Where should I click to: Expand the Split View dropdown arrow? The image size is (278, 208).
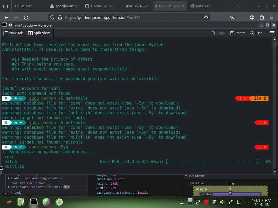click(x=52, y=35)
